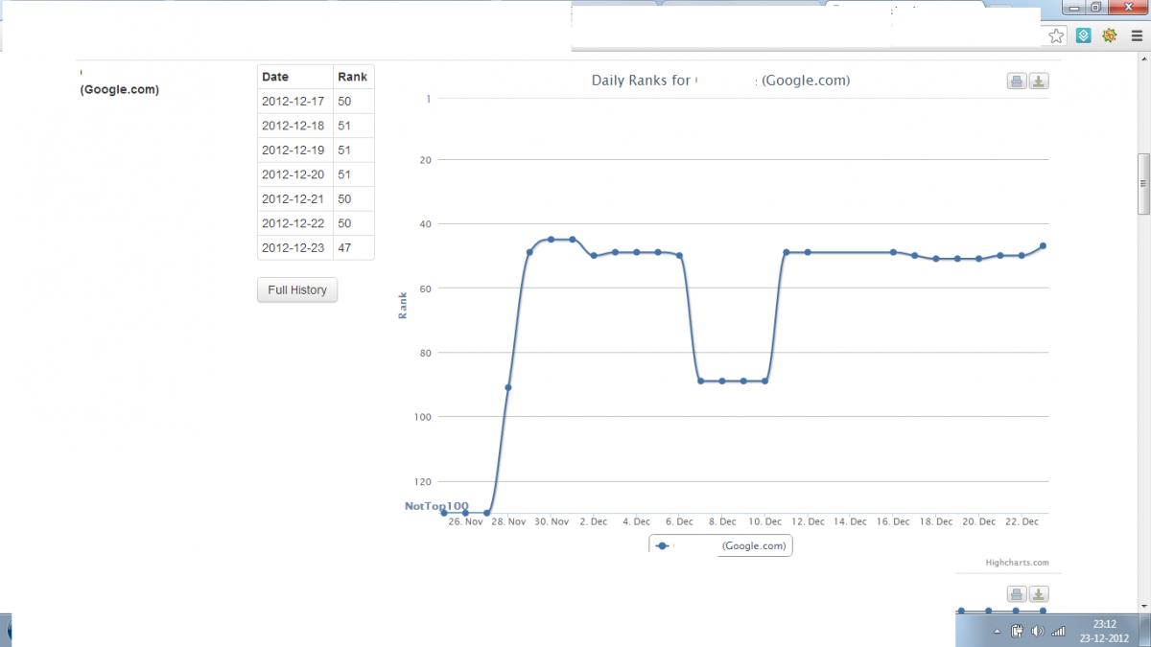Image resolution: width=1151 pixels, height=647 pixels.
Task: Download the Daily Ranks chart
Action: click(x=1039, y=81)
